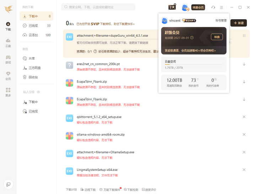
Task: Open 账号管理 account management link
Action: [221, 20]
